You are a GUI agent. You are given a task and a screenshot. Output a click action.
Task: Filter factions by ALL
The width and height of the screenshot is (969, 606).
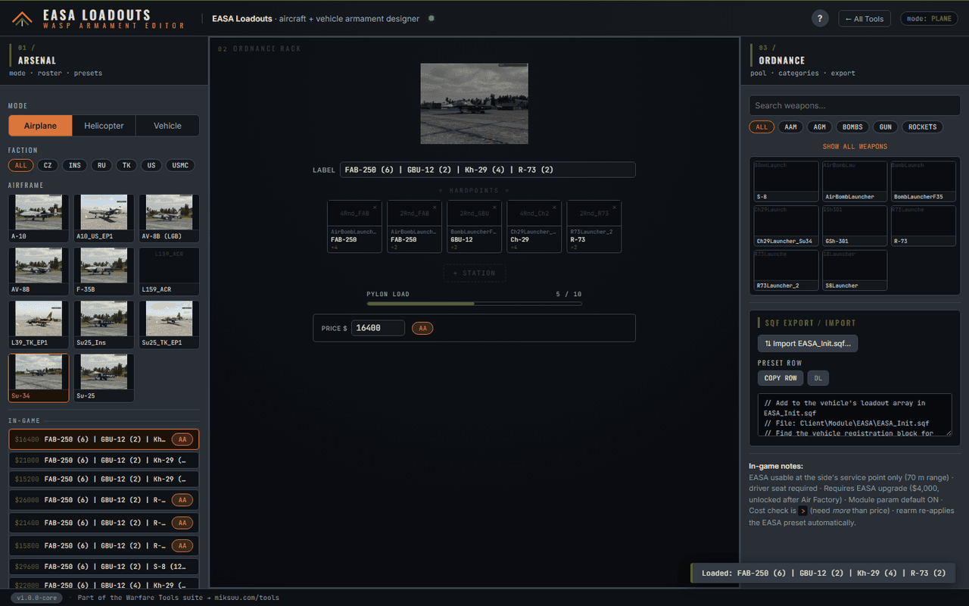(x=20, y=165)
